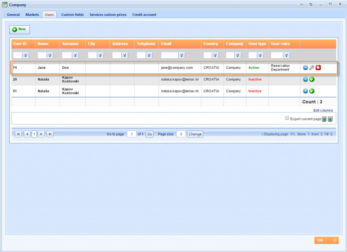
Task: Activate user 29 with green check icon
Action: [x=312, y=79]
